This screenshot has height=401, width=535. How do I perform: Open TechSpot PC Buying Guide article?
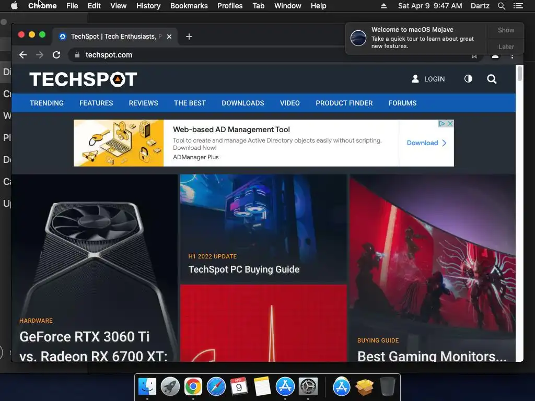tap(244, 269)
